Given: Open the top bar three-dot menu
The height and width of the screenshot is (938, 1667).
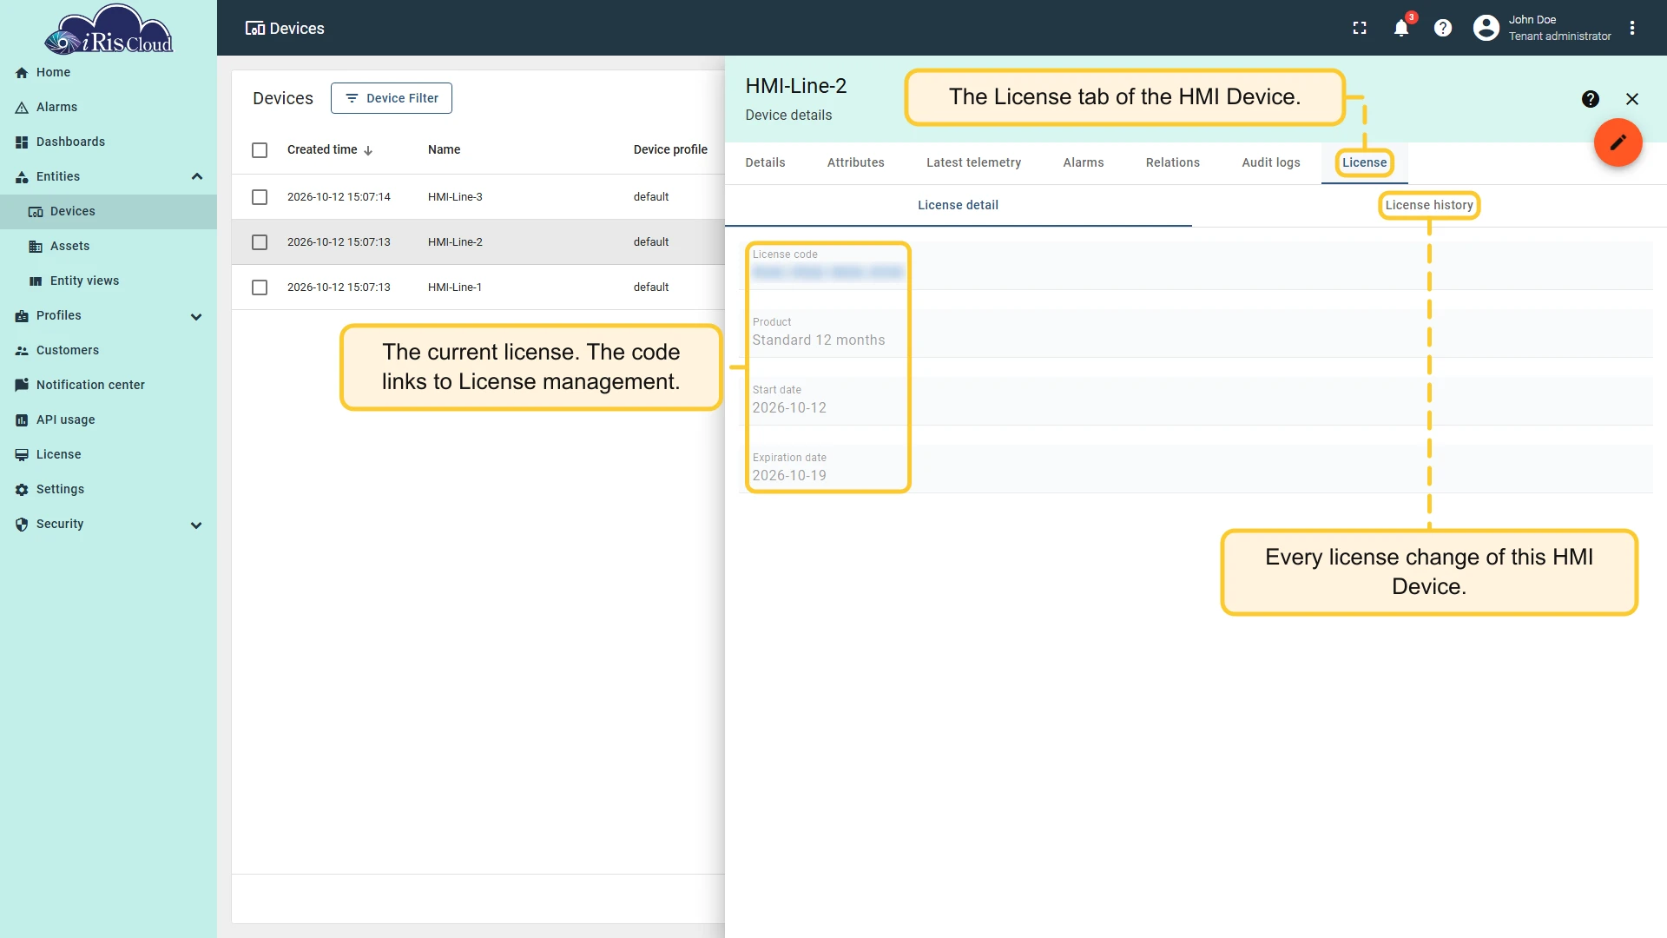Looking at the screenshot, I should [x=1632, y=28].
